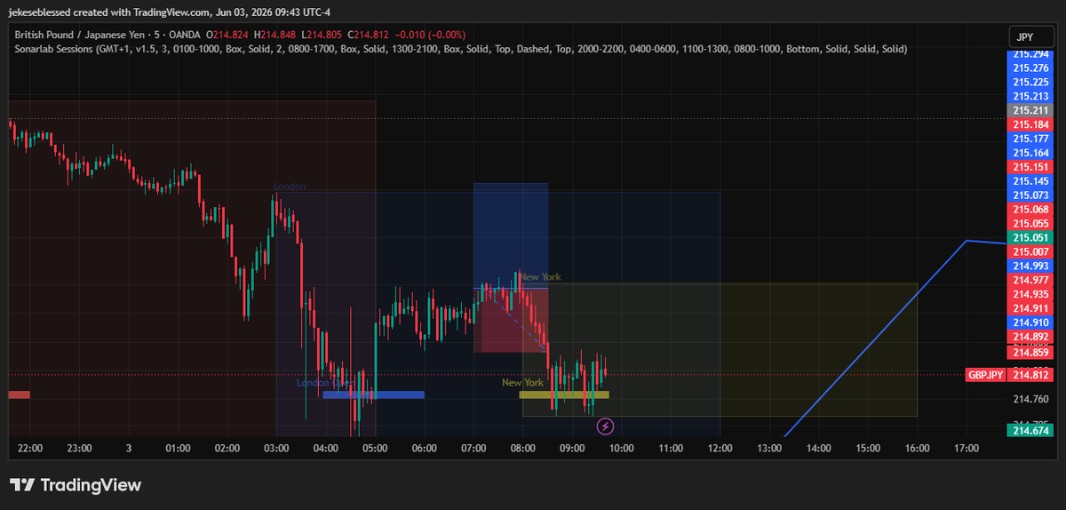The height and width of the screenshot is (510, 1066).
Task: Click the 22:00 time axis label
Action: tap(30, 449)
